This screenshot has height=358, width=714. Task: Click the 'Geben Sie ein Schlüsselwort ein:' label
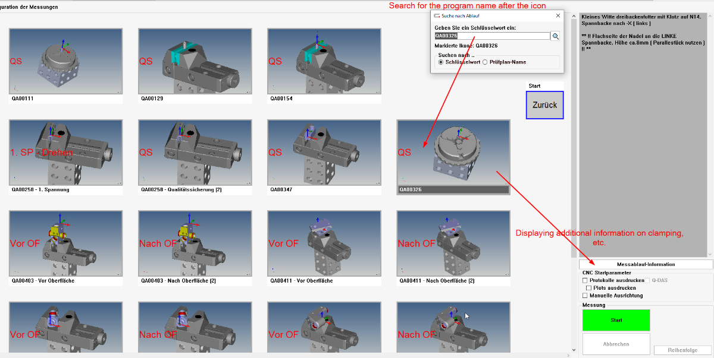click(x=475, y=27)
